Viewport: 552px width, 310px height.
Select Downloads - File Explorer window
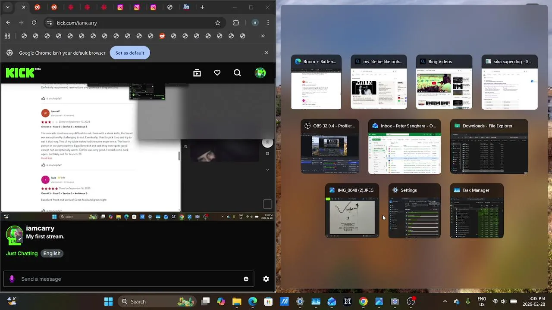[x=489, y=146]
